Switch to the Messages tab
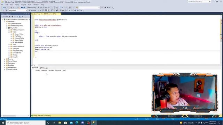The height and width of the screenshot is (125, 223). [44, 68]
